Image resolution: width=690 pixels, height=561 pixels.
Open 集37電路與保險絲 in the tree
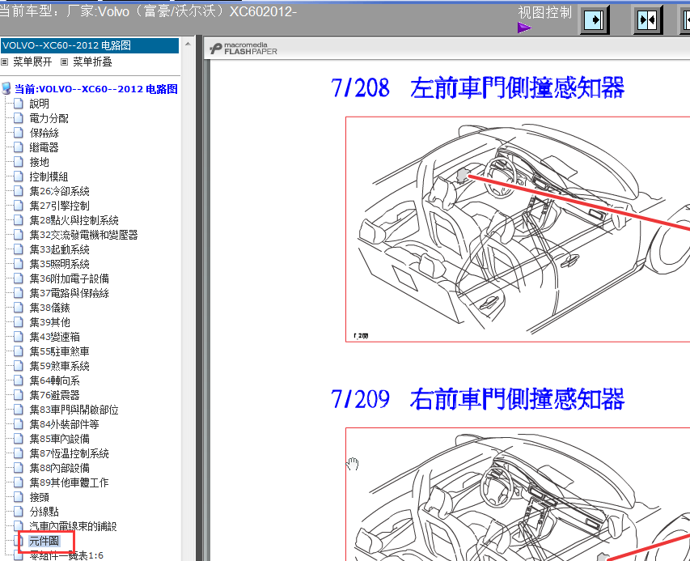(69, 293)
